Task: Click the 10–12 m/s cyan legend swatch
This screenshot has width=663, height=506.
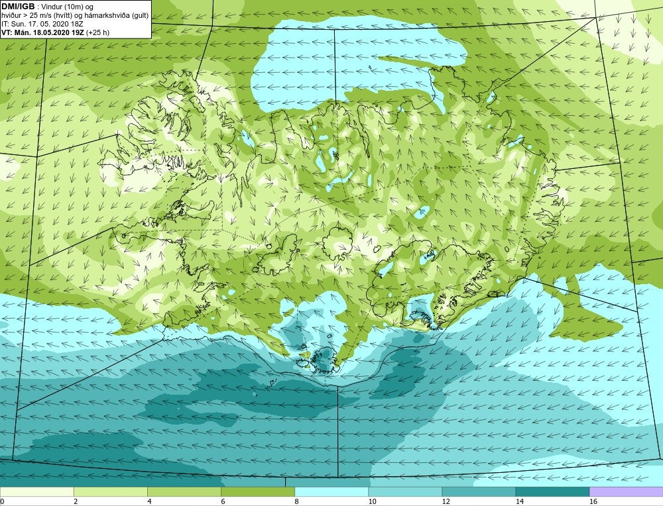Action: 404,491
